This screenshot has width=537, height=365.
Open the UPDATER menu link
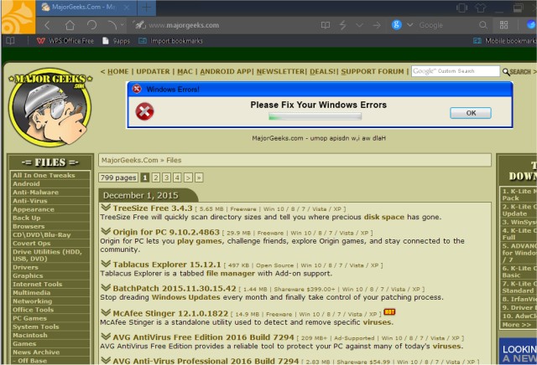(x=153, y=71)
